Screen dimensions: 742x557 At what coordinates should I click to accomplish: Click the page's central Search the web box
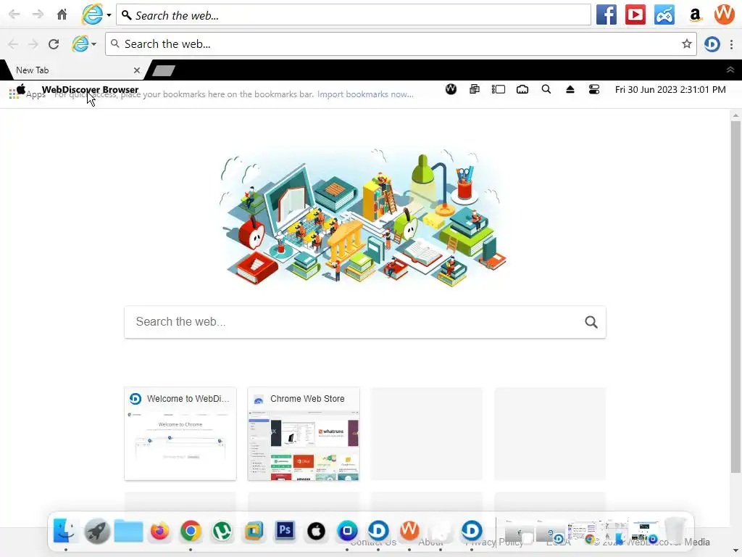[365, 322]
